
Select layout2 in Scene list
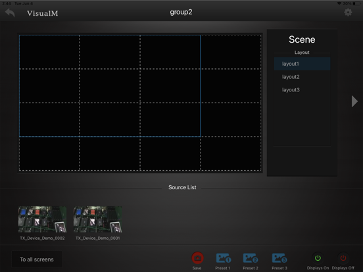point(302,77)
